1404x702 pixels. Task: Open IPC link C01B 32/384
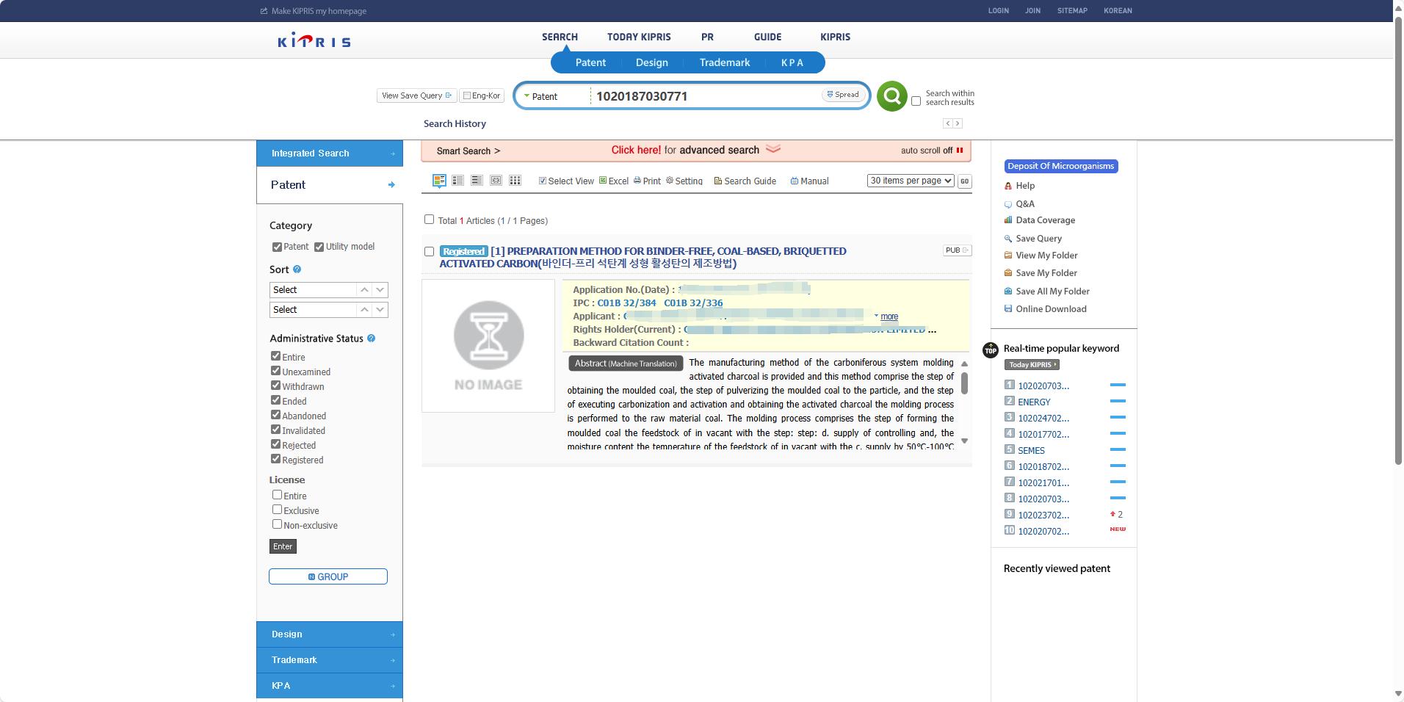coord(626,303)
